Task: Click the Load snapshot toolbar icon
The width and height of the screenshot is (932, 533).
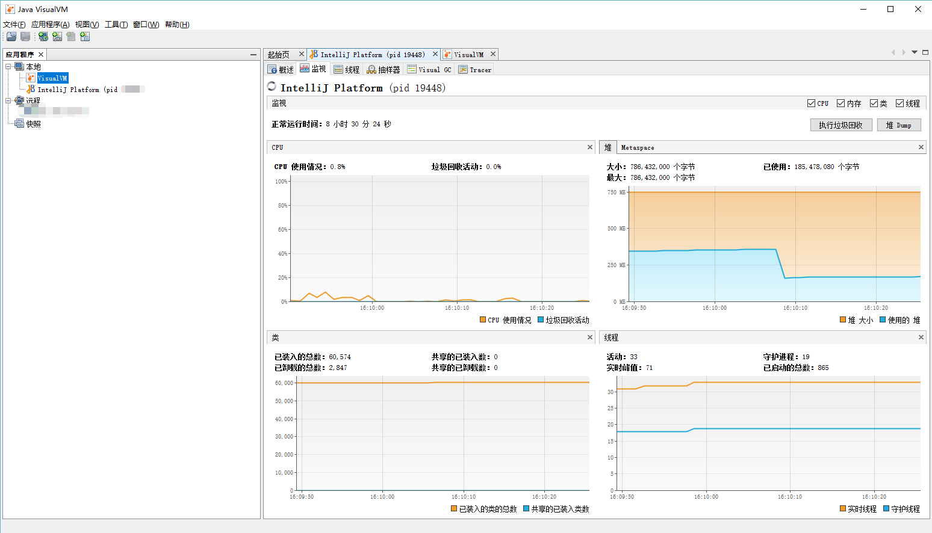Action: point(11,37)
